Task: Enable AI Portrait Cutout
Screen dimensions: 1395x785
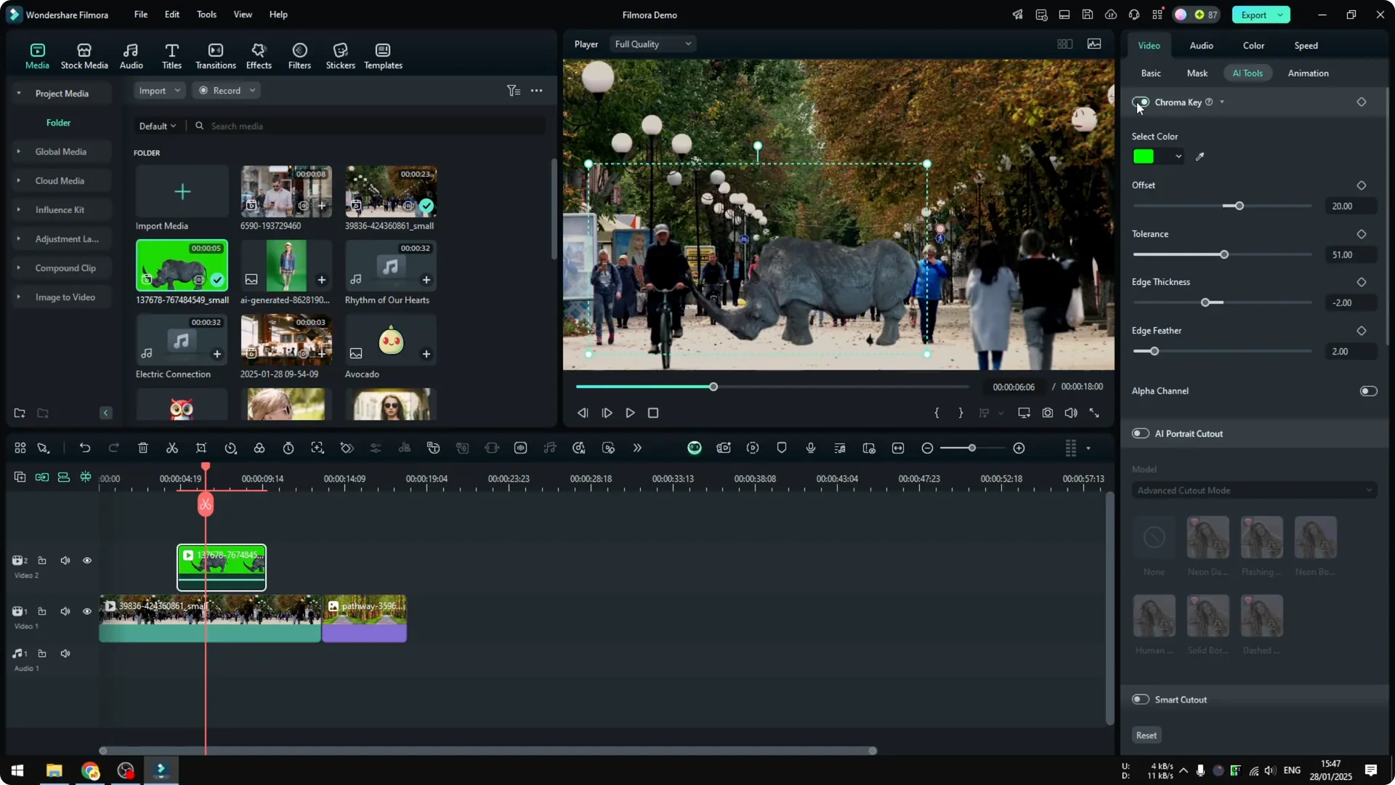Action: pos(1139,433)
